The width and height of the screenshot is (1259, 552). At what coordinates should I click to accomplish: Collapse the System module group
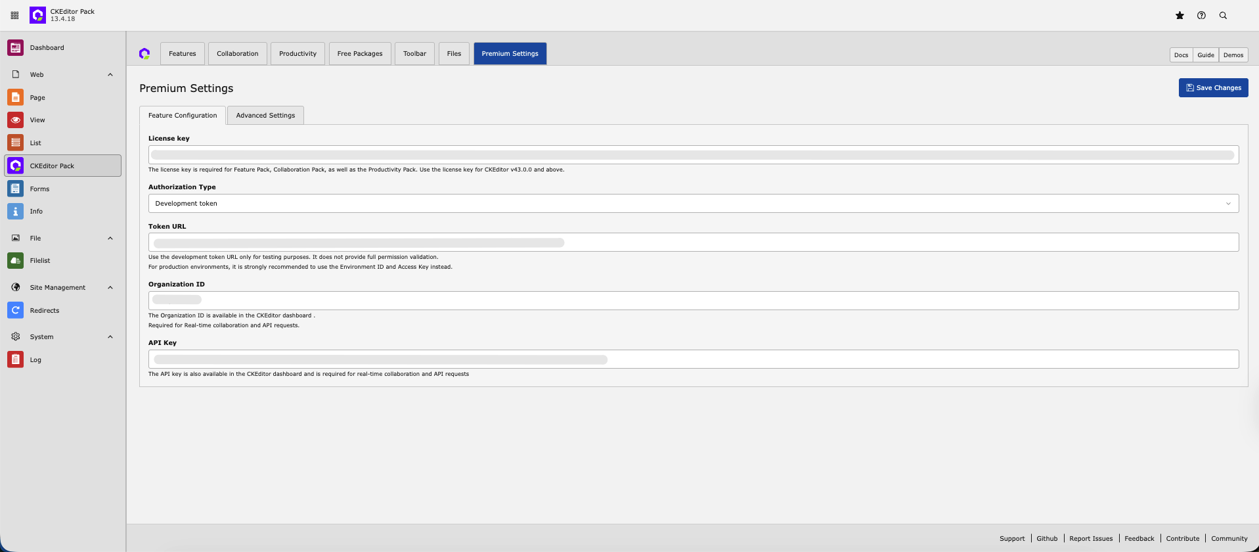point(110,337)
